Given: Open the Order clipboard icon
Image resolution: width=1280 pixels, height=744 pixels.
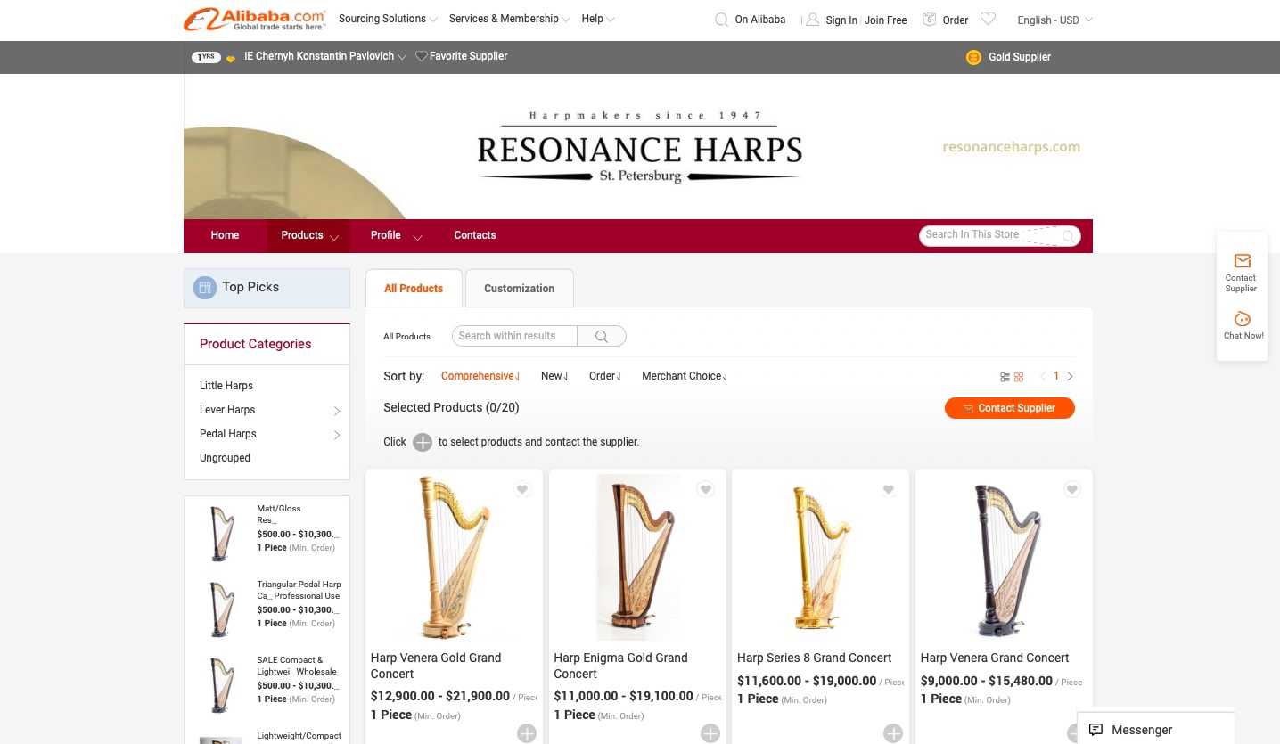Looking at the screenshot, I should coord(930,20).
